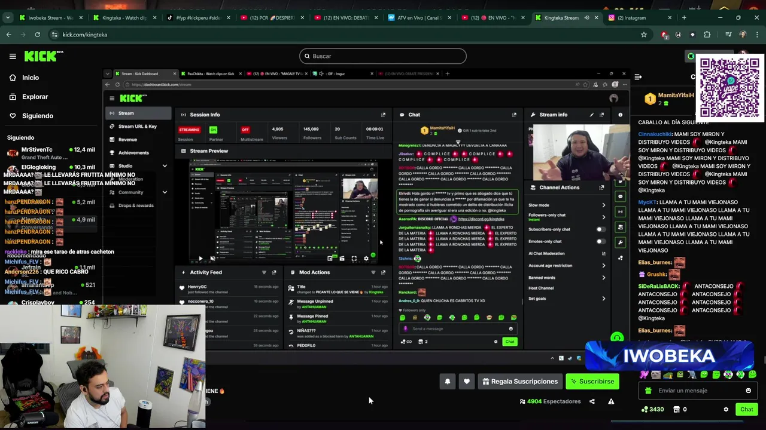The width and height of the screenshot is (766, 430).
Task: Select Stream in dashboard sidebar
Action: [138, 113]
